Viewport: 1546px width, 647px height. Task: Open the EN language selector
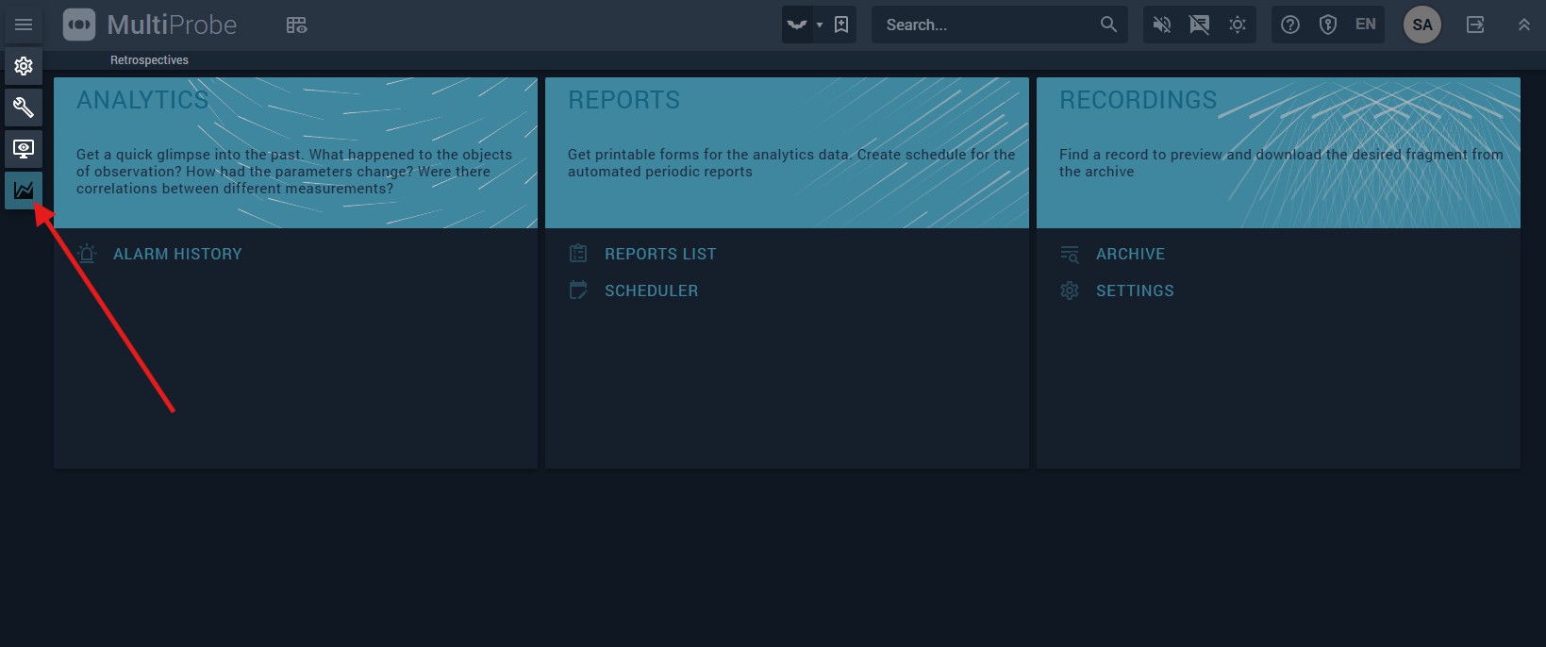click(x=1365, y=25)
